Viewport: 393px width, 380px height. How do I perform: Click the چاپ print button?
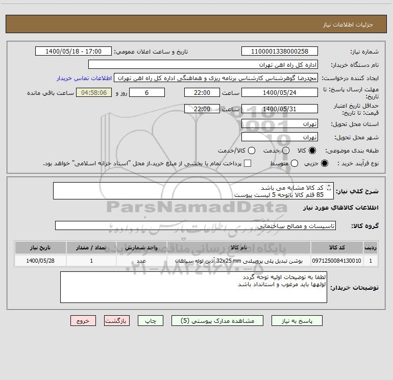click(151, 321)
